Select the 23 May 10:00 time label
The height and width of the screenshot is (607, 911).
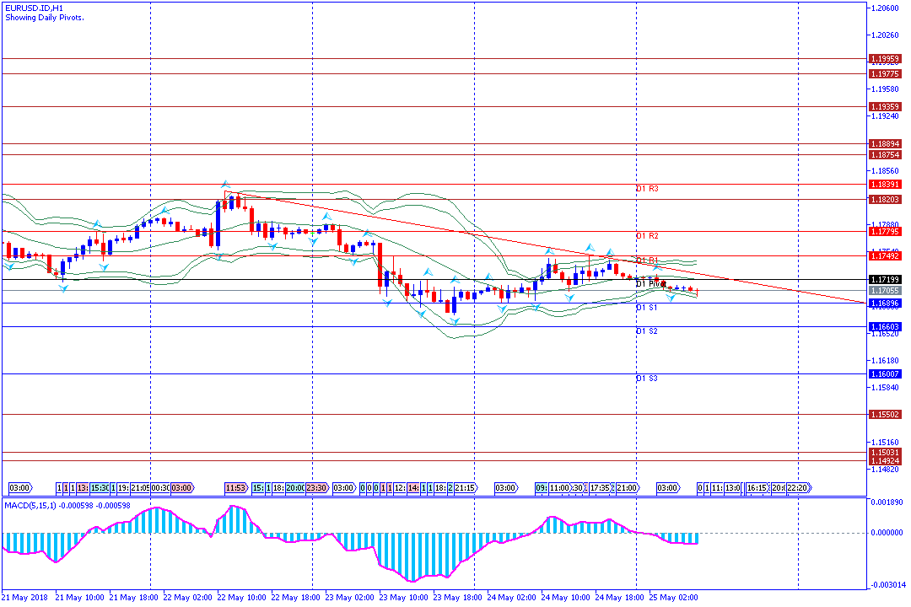(403, 597)
